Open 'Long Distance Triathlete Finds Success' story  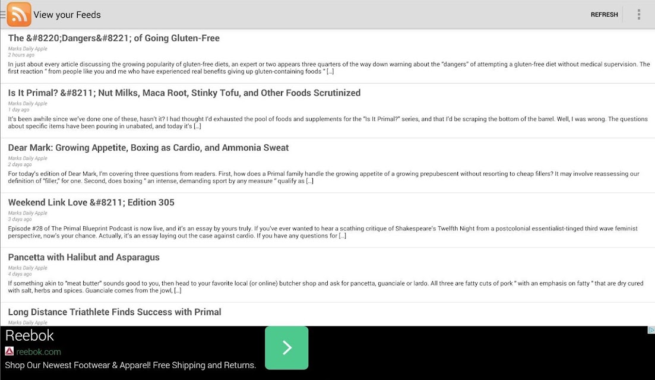pyautogui.click(x=115, y=312)
